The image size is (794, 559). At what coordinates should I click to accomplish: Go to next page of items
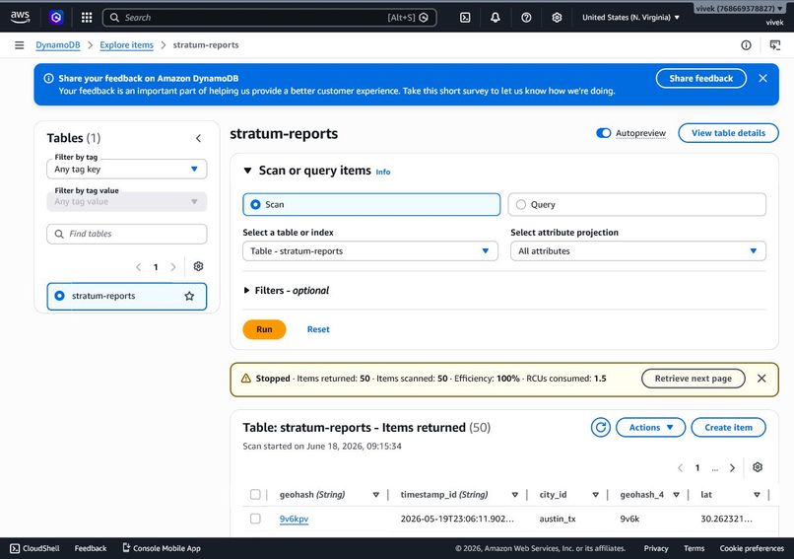click(732, 467)
